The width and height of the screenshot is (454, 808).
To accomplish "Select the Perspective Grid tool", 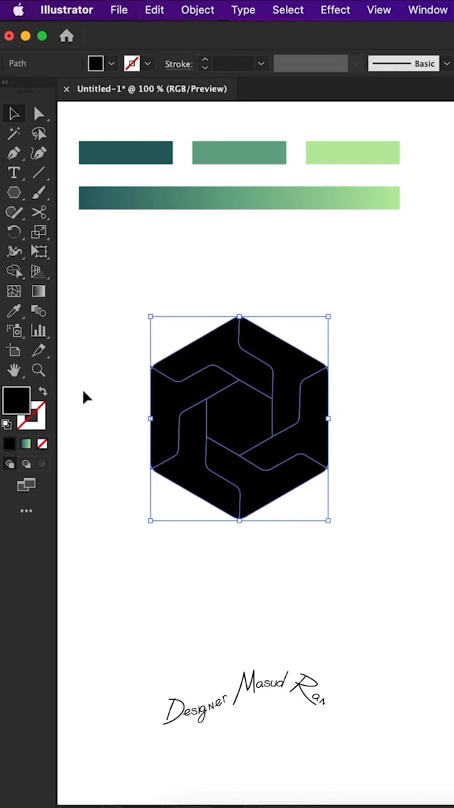I will tap(39, 271).
